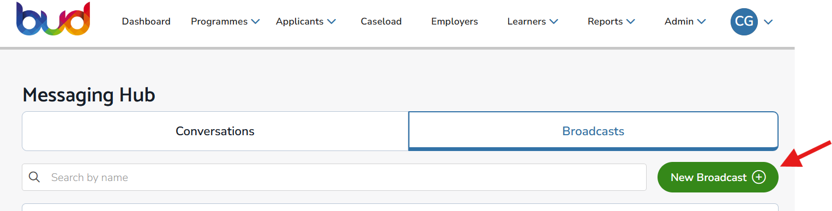The width and height of the screenshot is (832, 211).
Task: Click the search magnifier icon
Action: 34,177
